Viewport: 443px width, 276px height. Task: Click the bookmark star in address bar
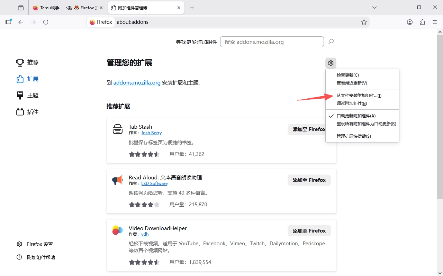[x=364, y=22]
